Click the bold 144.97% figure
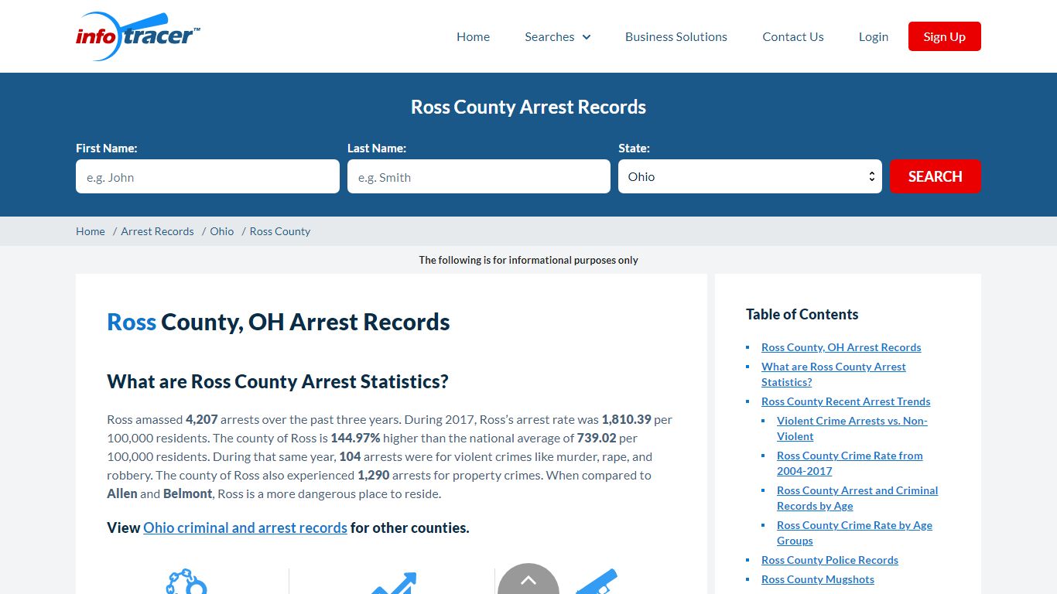 [x=356, y=438]
